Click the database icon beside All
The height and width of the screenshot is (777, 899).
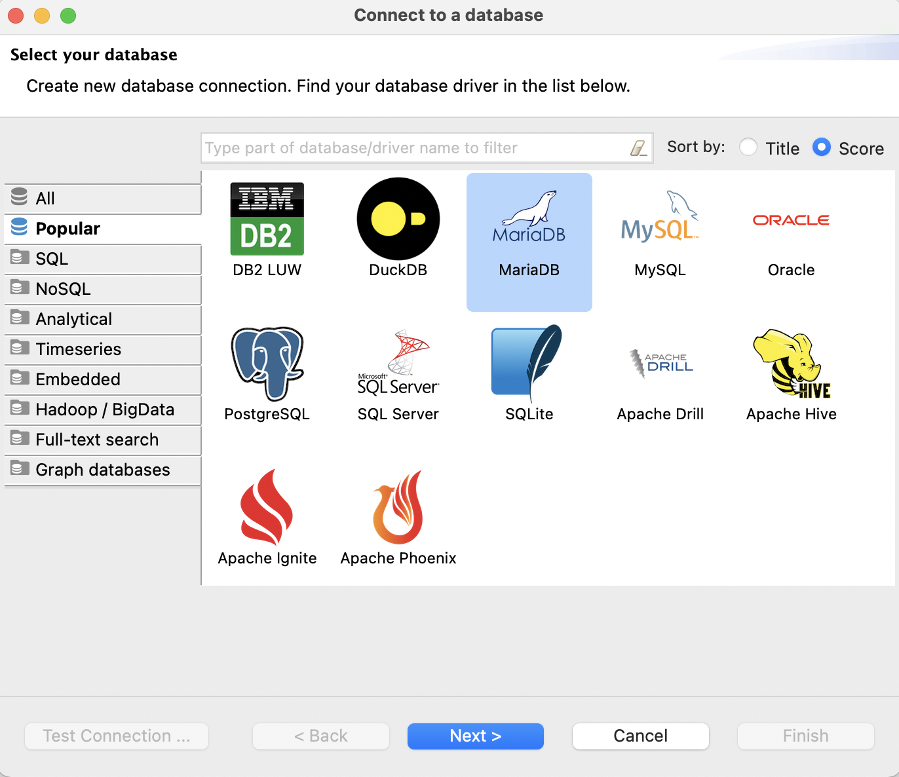point(20,197)
